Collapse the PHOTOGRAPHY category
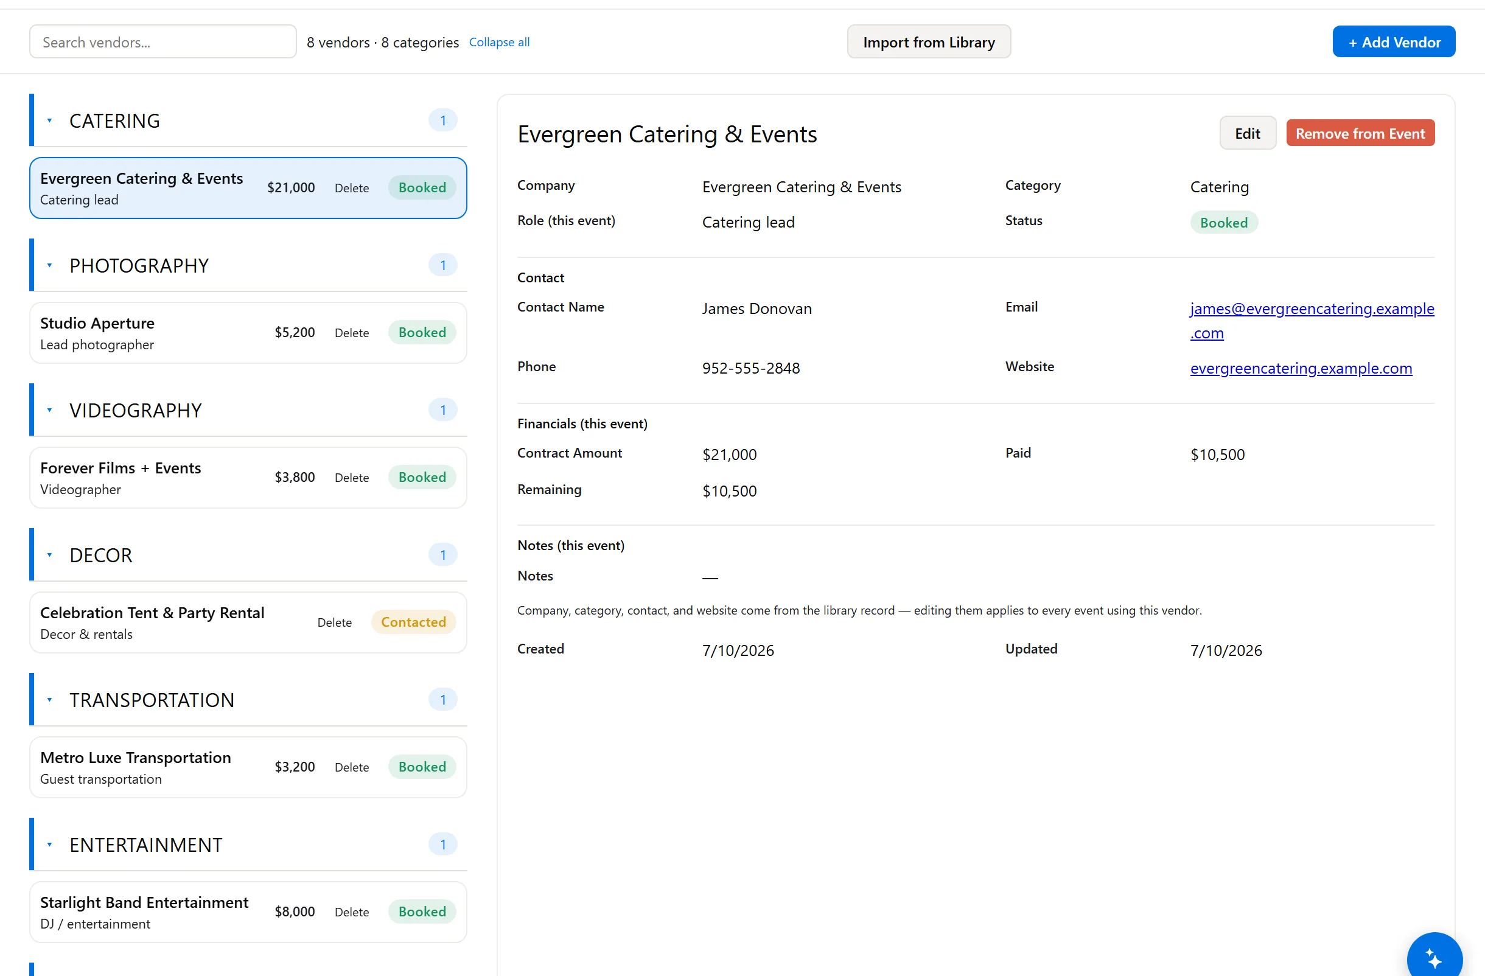This screenshot has height=976, width=1485. coord(49,265)
